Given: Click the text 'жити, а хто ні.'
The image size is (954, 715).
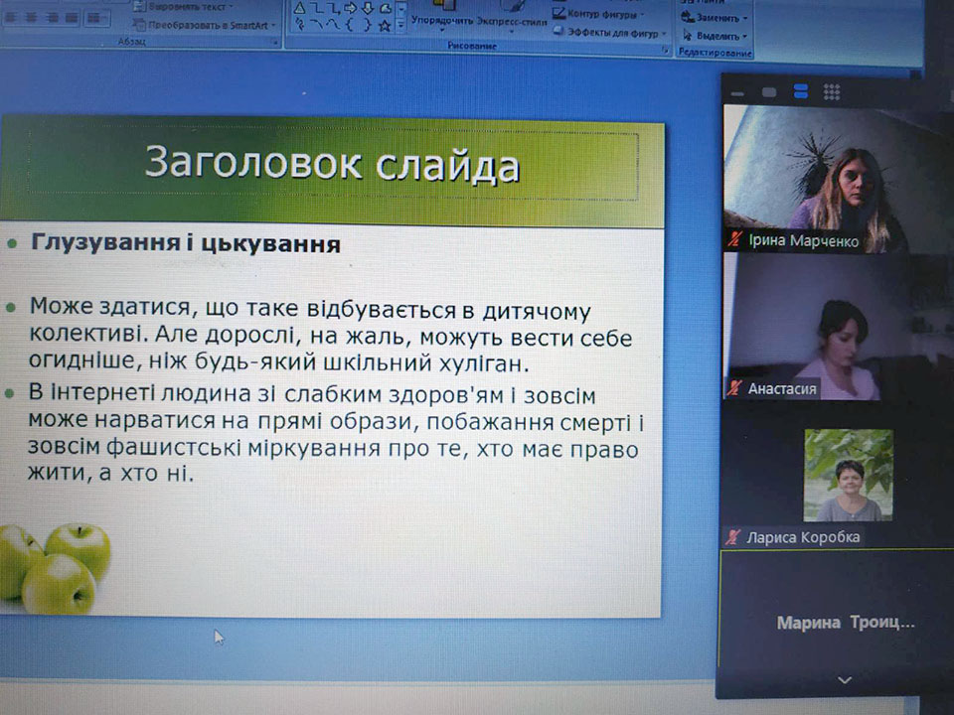Looking at the screenshot, I should tap(110, 473).
